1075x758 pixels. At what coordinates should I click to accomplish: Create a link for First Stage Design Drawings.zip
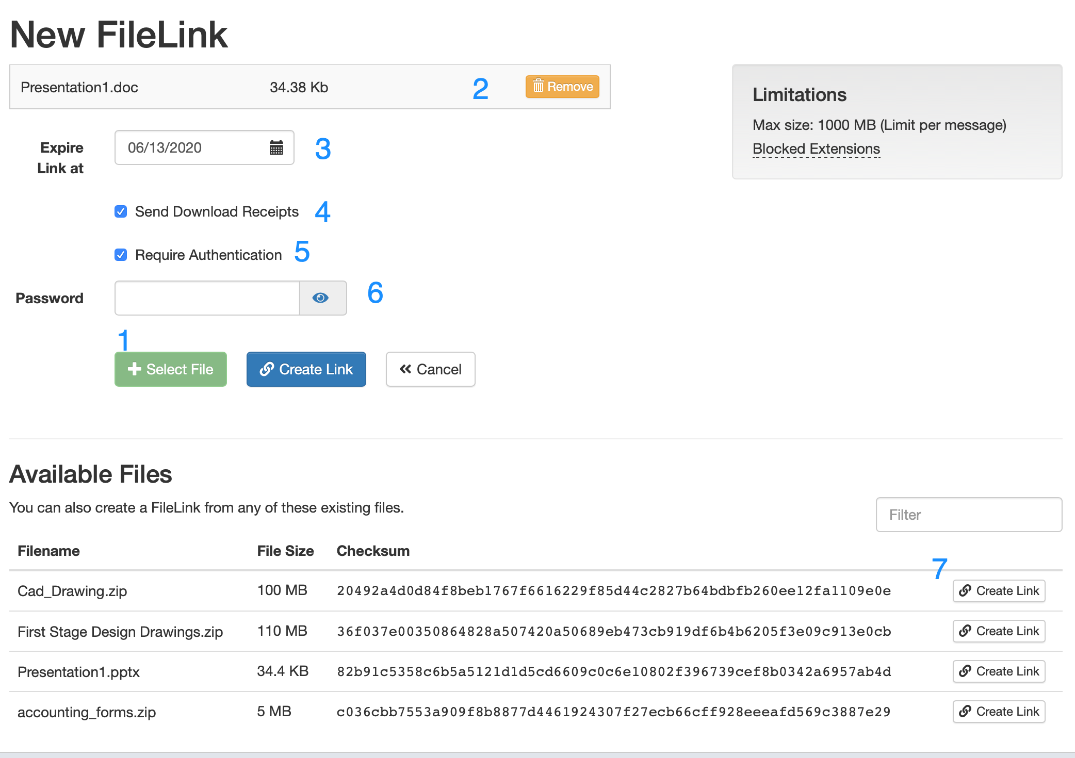[998, 631]
